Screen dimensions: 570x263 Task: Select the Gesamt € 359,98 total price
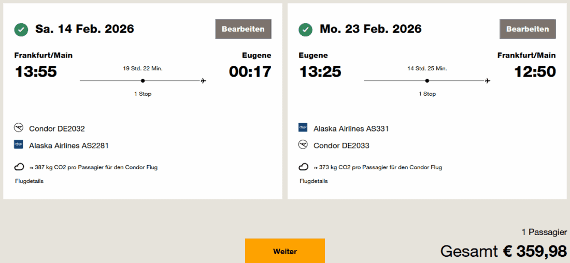[503, 252]
